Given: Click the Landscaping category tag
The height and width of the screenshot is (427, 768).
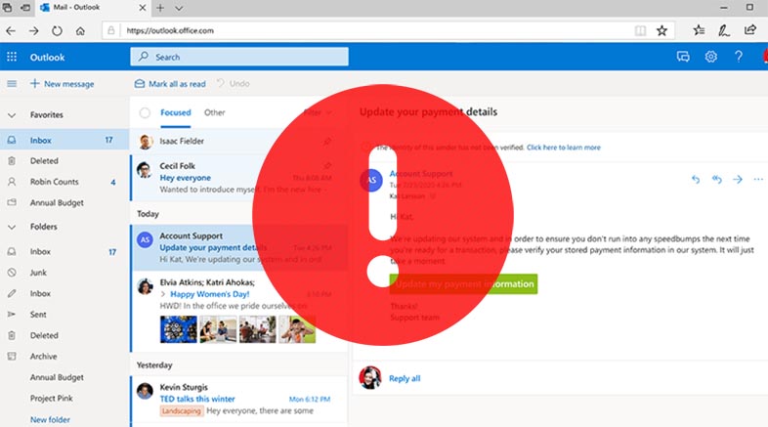Looking at the screenshot, I should pyautogui.click(x=181, y=411).
